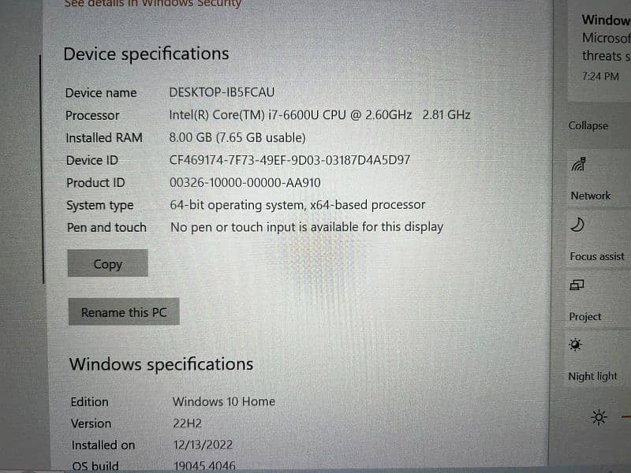
Task: Click the Windows specifications heading
Action: tap(161, 364)
